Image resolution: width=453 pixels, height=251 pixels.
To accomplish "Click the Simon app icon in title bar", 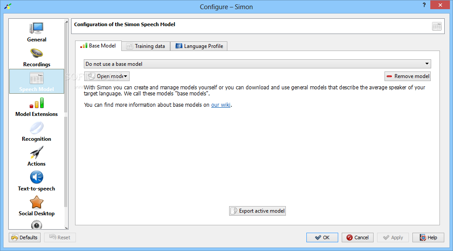I will [8, 7].
